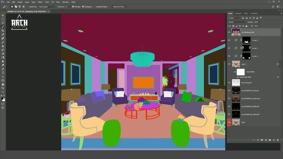
Task: Create a new group folder icon
Action: (270, 140)
